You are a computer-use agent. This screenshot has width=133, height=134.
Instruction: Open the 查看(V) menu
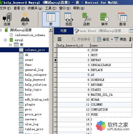[19, 8]
